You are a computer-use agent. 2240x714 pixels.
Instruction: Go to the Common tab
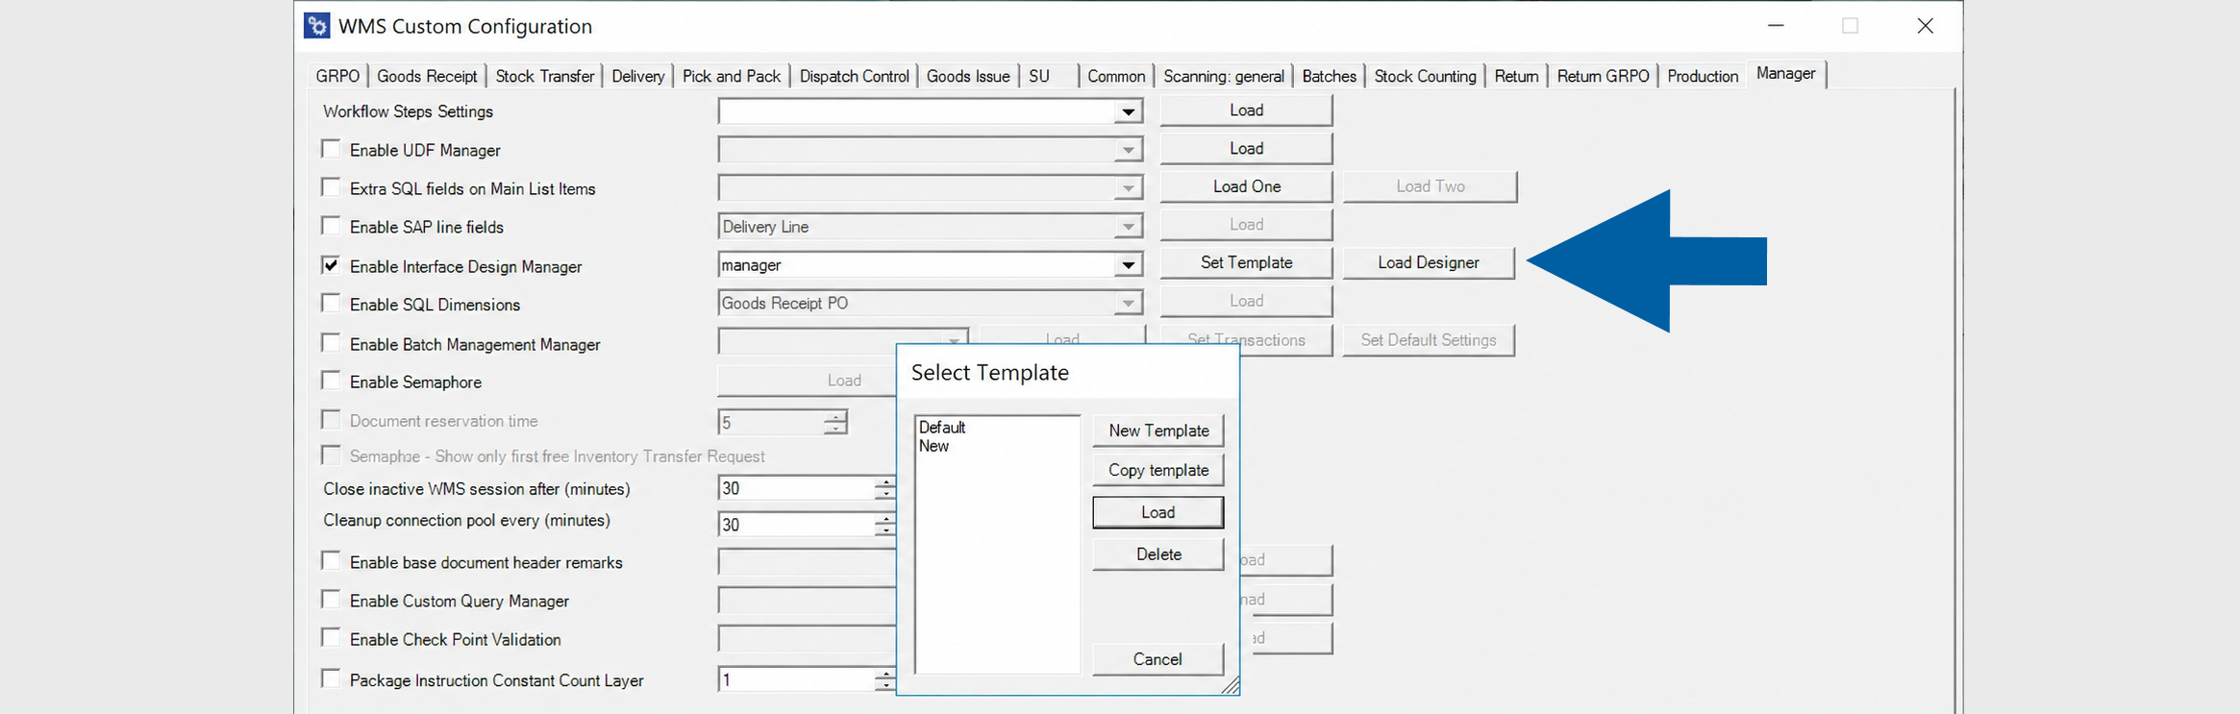1116,76
